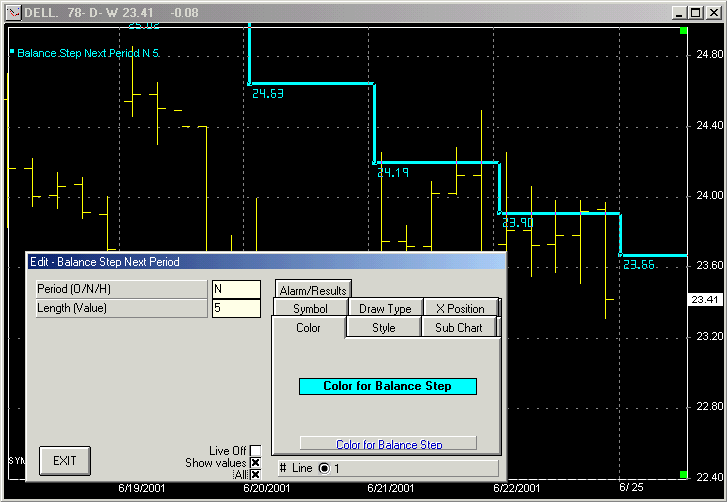Click the chart window icon in title bar
This screenshot has width=727, height=502.
click(11, 12)
